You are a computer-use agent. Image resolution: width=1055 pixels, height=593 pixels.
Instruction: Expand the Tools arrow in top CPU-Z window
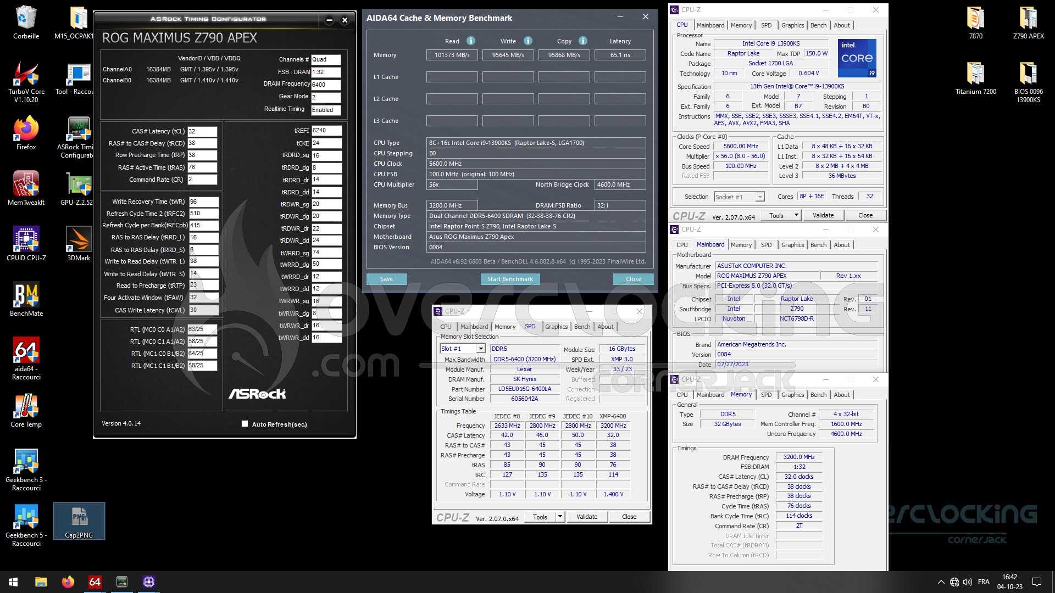796,215
